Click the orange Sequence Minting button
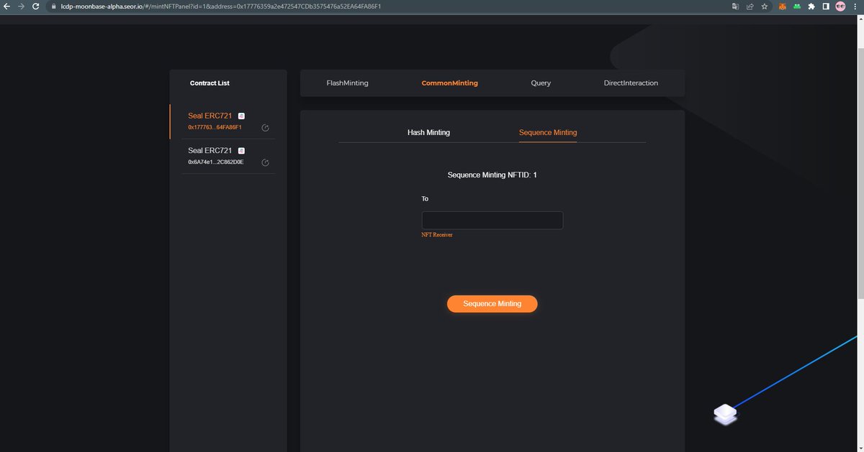864x452 pixels. pos(492,304)
